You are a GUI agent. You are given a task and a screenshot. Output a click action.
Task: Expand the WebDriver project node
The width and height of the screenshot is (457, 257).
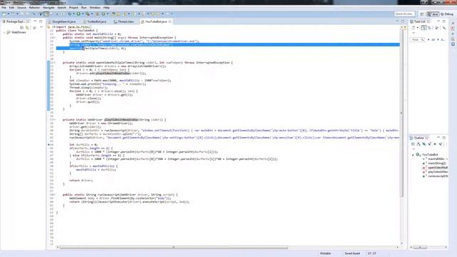pyautogui.click(x=4, y=32)
